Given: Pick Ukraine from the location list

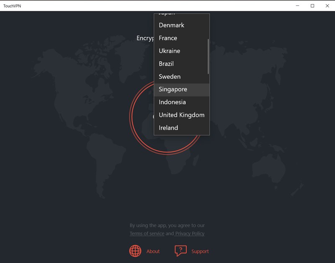Looking at the screenshot, I should pyautogui.click(x=182, y=51).
